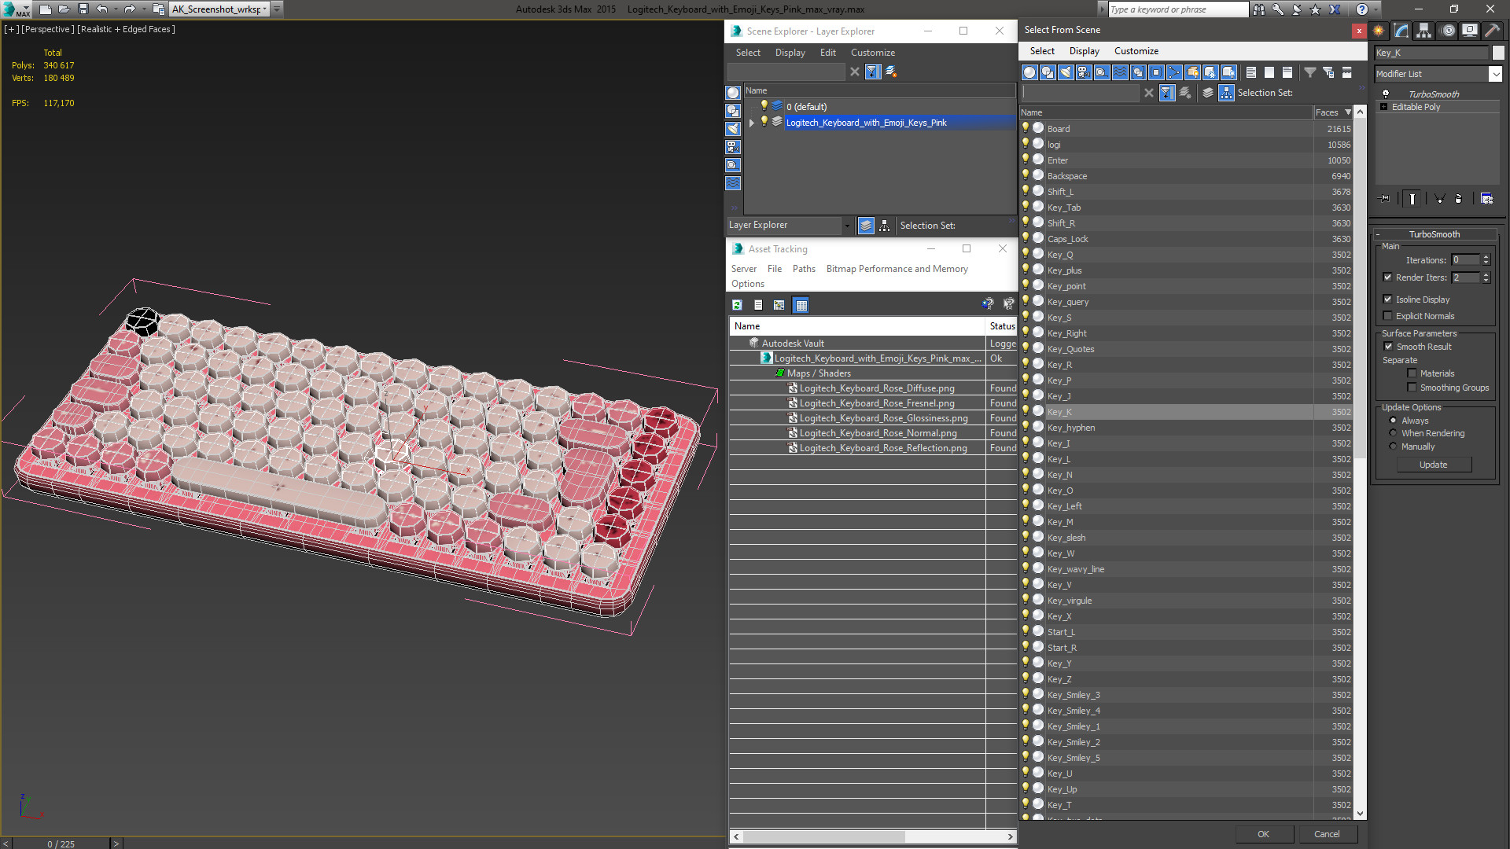Open Customize menu in Select From Scene
This screenshot has height=849, width=1510.
(x=1136, y=51)
